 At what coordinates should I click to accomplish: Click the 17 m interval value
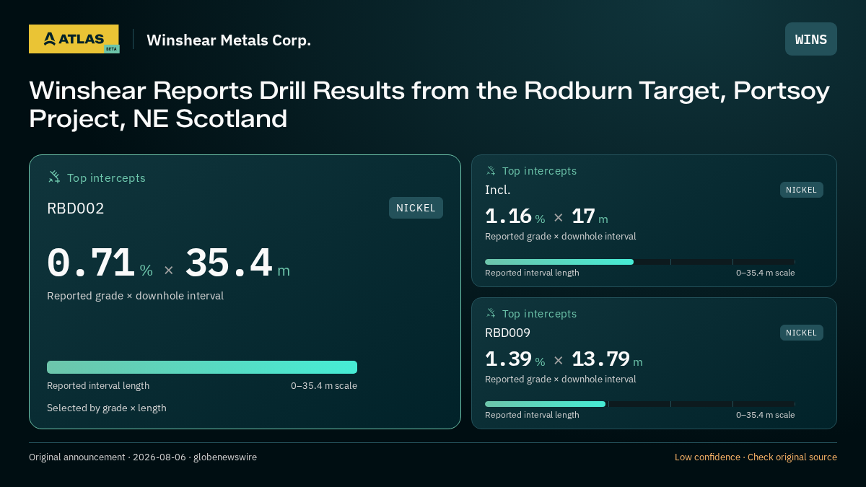[x=590, y=216]
